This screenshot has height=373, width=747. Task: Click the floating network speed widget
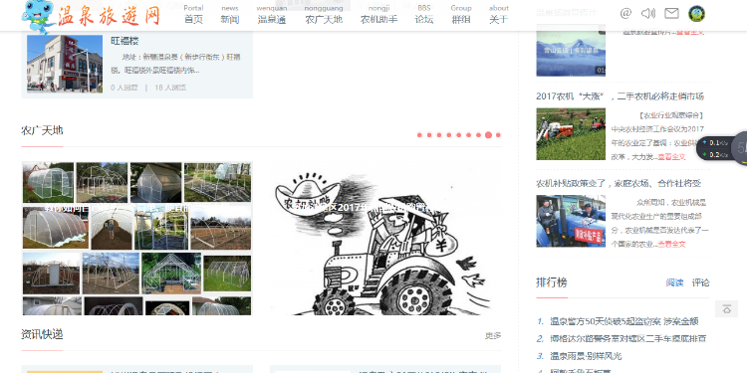[722, 148]
